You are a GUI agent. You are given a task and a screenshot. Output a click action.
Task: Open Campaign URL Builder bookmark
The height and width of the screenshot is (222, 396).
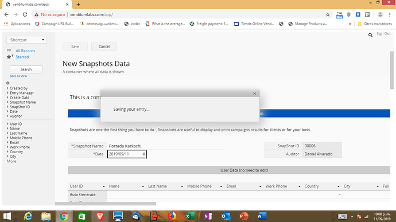coord(55,24)
